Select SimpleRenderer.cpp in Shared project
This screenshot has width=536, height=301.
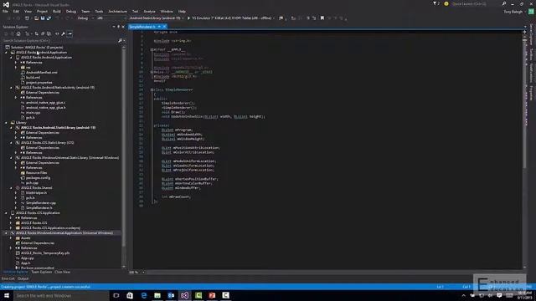point(41,203)
